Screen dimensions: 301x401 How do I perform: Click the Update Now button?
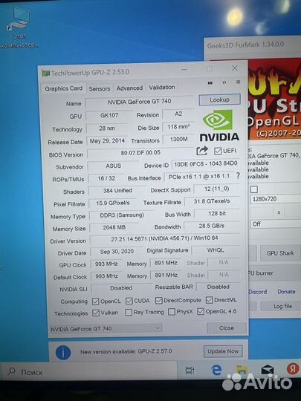(223, 351)
